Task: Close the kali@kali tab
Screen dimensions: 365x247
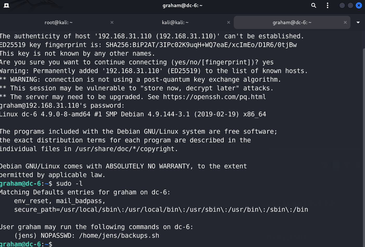Action: (x=229, y=22)
